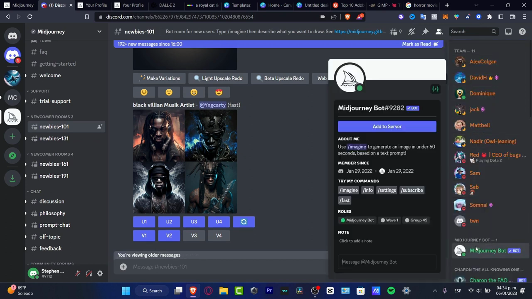
Task: Click Light Upscale Redo button
Action: (218, 78)
